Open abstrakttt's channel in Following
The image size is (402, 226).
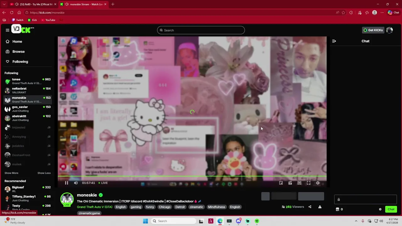[28, 118]
